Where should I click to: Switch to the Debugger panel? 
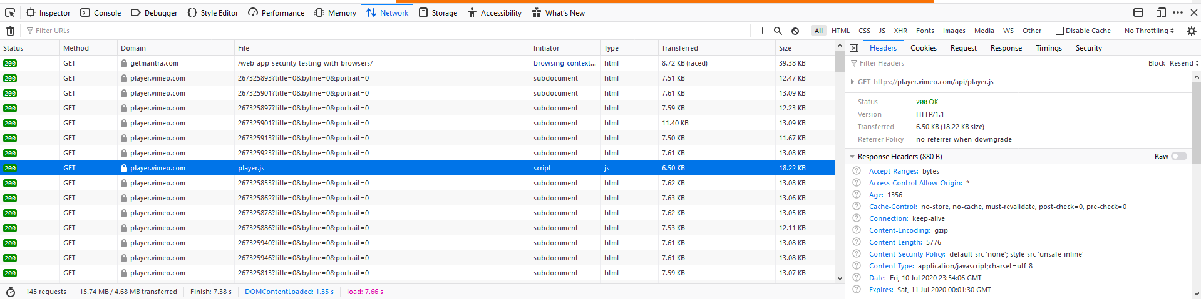coord(154,12)
